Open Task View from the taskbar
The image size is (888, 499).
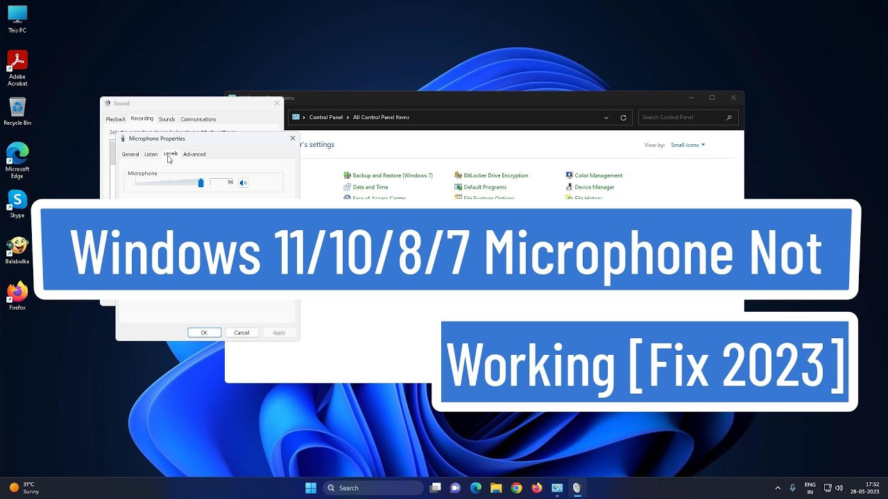(435, 488)
